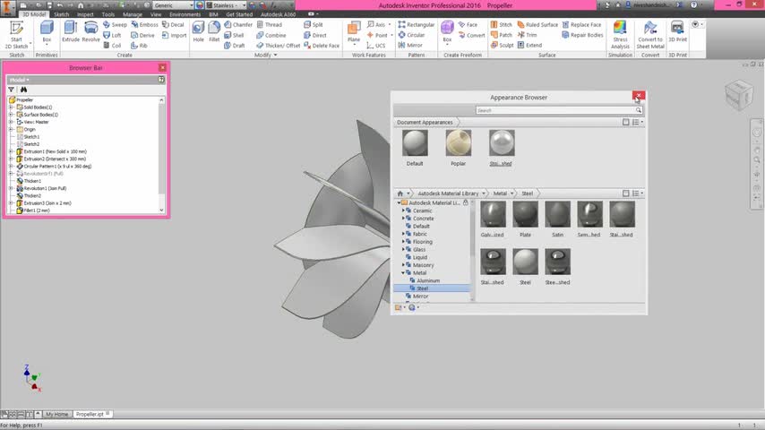Run Stress Analysis

(x=620, y=35)
